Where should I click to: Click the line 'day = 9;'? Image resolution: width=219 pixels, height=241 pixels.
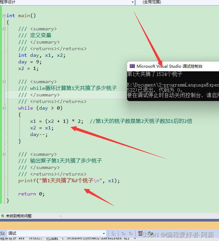click(x=30, y=62)
